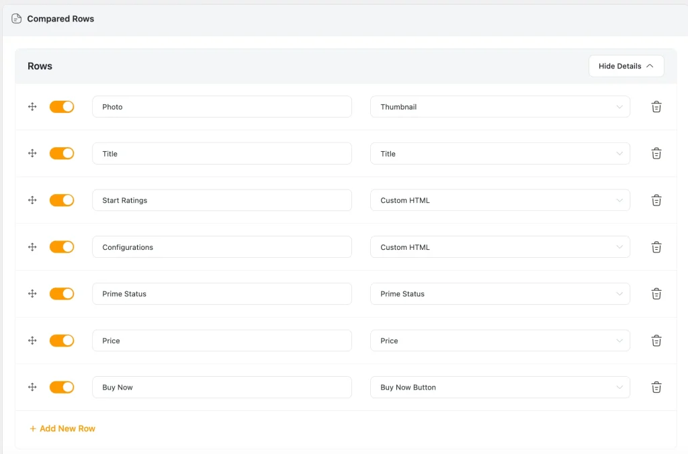Collapse rows with Hide Details button
The width and height of the screenshot is (688, 454).
[626, 66]
